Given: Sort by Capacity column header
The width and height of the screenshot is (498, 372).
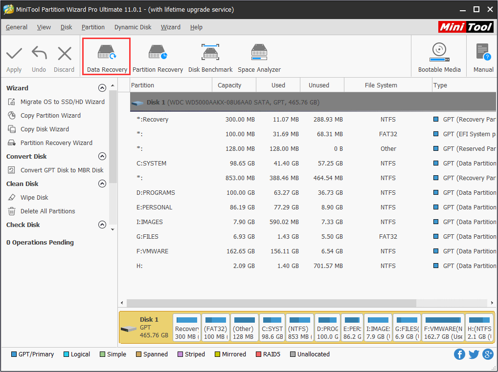Looking at the screenshot, I should pyautogui.click(x=229, y=85).
